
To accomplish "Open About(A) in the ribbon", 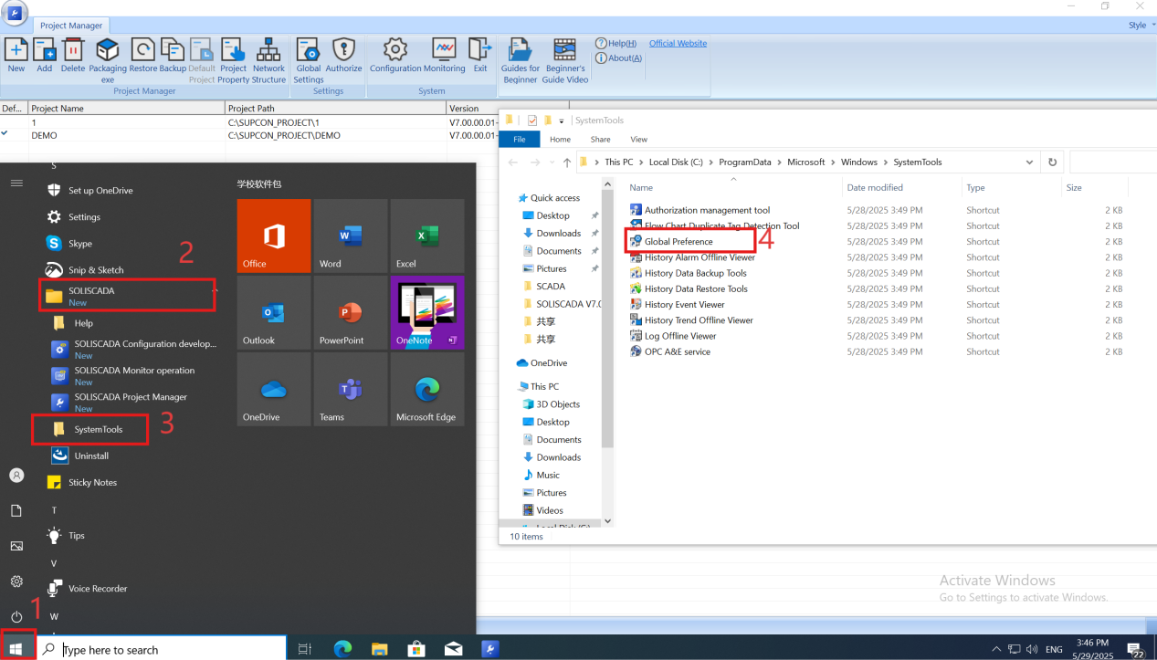I will pyautogui.click(x=618, y=58).
